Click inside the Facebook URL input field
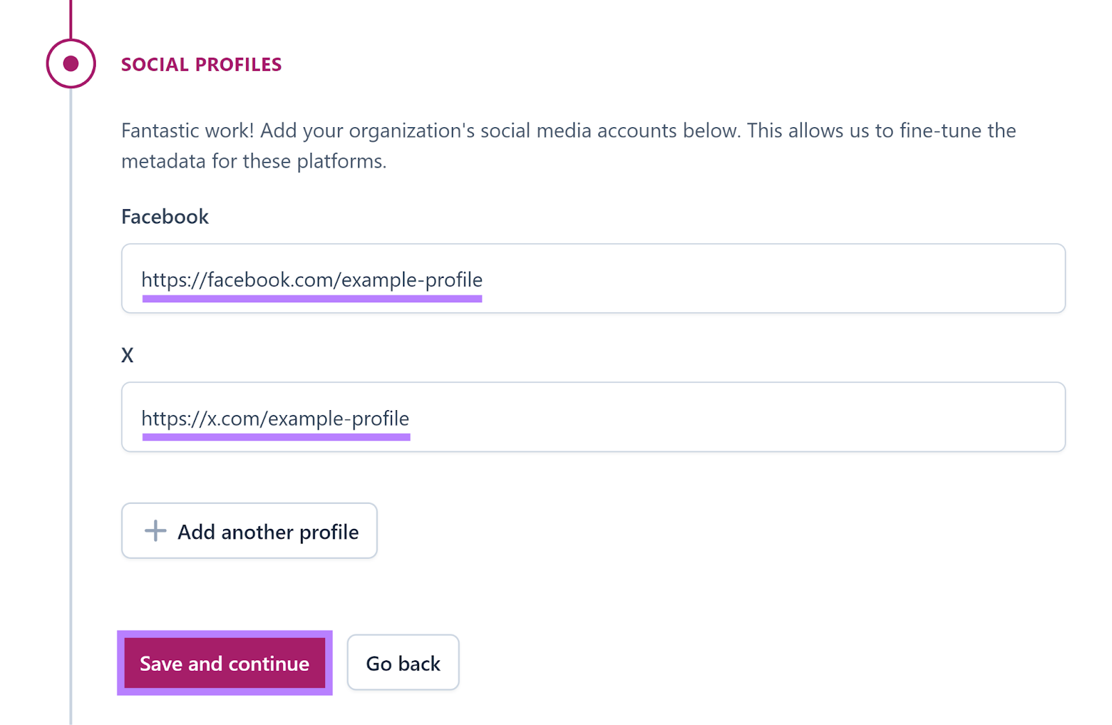Viewport: 1112px width, 725px height. (x=591, y=279)
